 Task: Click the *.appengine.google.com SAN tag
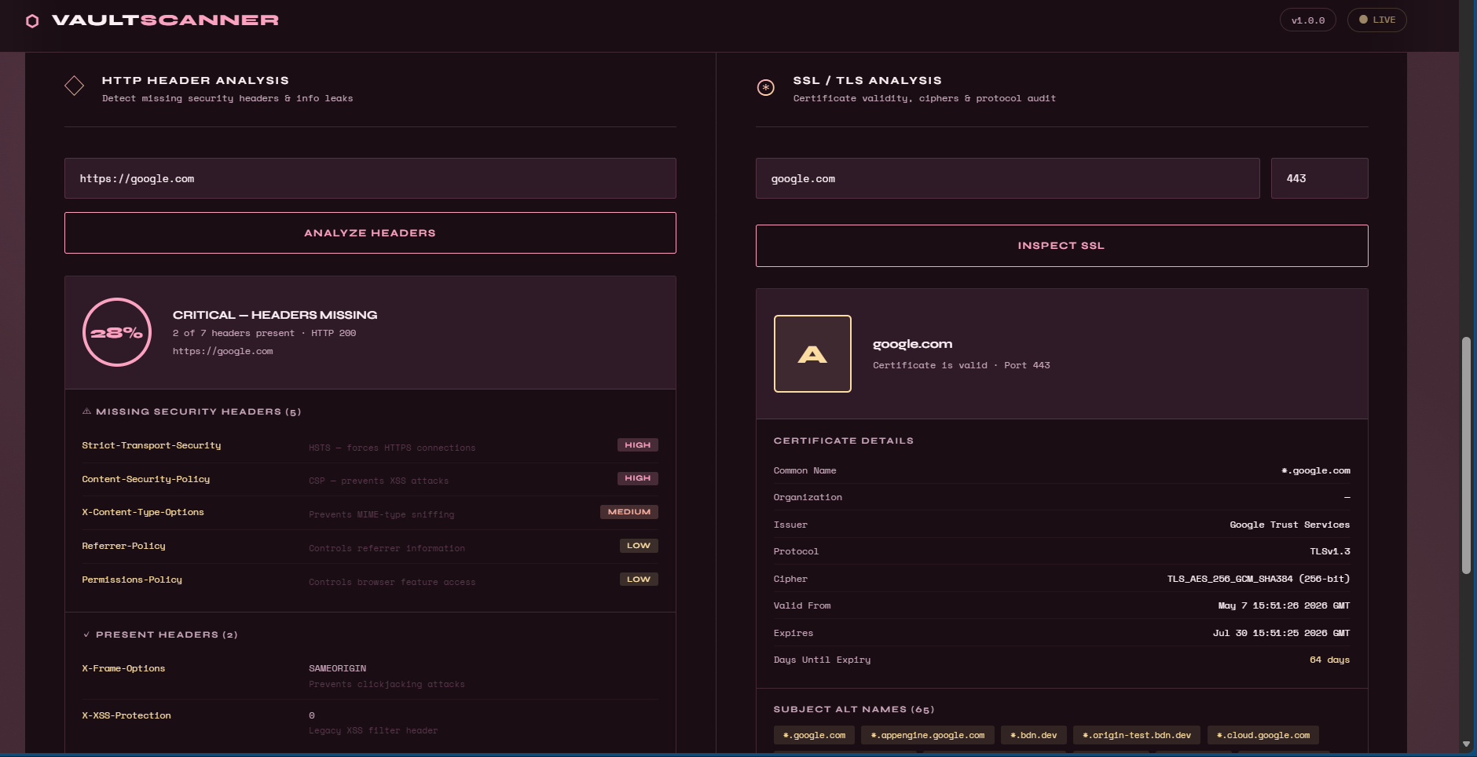coord(928,736)
